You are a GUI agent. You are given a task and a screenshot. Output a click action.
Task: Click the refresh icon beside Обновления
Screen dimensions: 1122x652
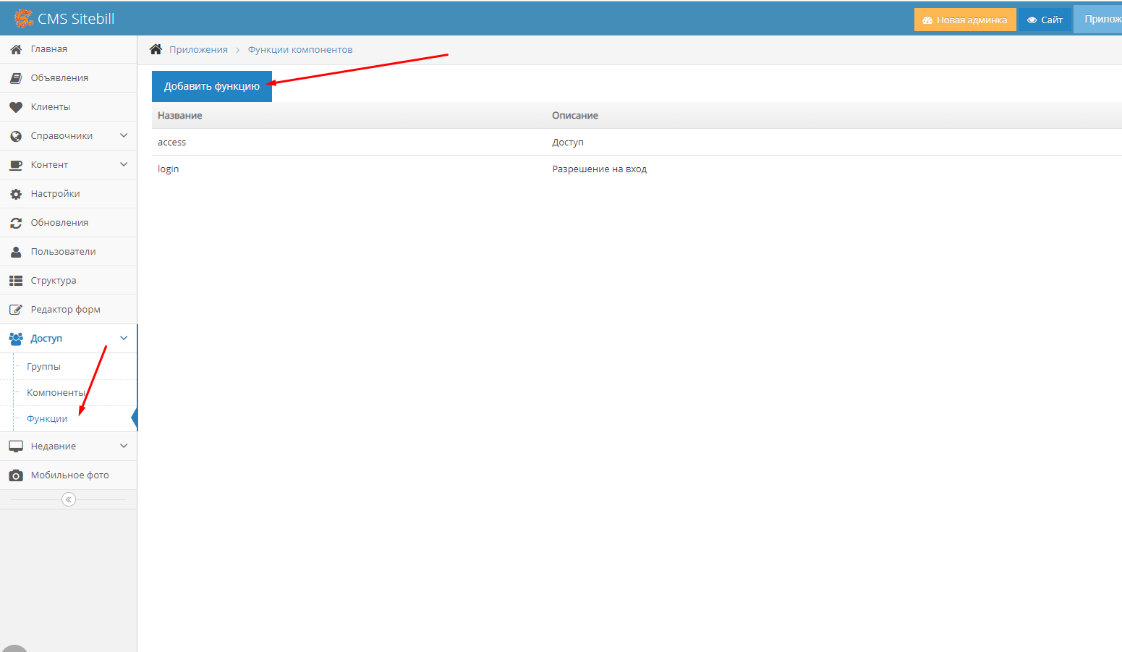click(16, 223)
